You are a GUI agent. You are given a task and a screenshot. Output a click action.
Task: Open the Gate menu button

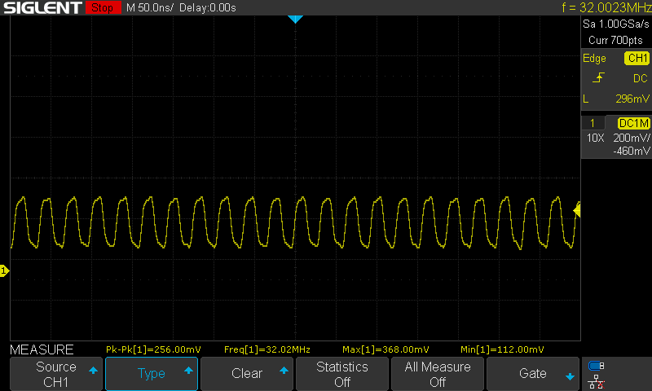pyautogui.click(x=533, y=374)
